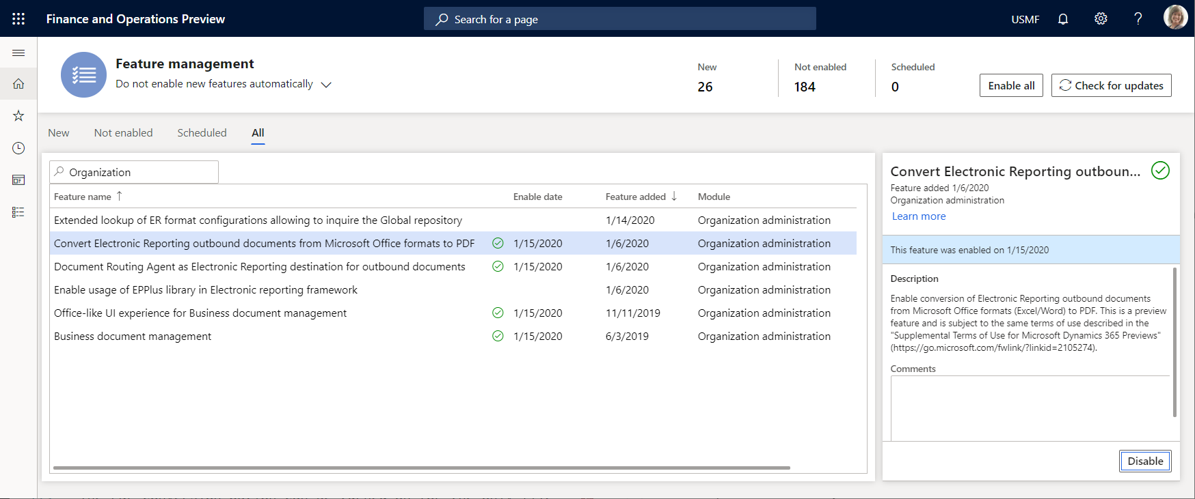Go to the Home sidebar icon
The height and width of the screenshot is (499, 1195).
click(18, 84)
